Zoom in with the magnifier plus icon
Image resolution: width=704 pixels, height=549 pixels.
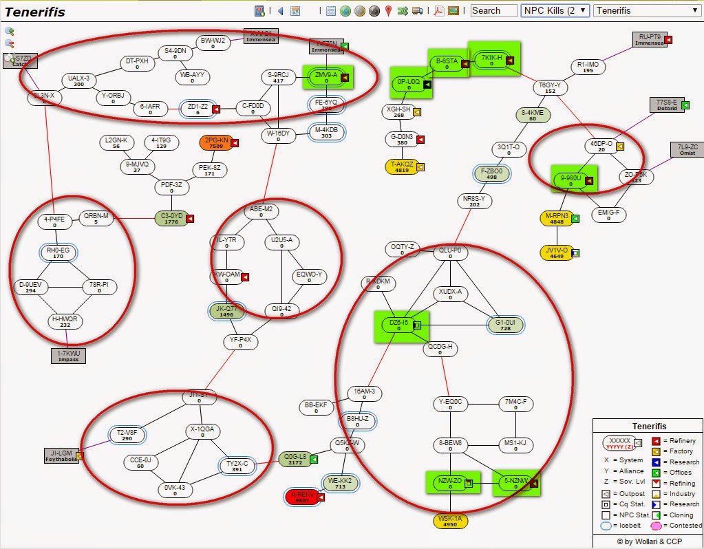[x=10, y=32]
